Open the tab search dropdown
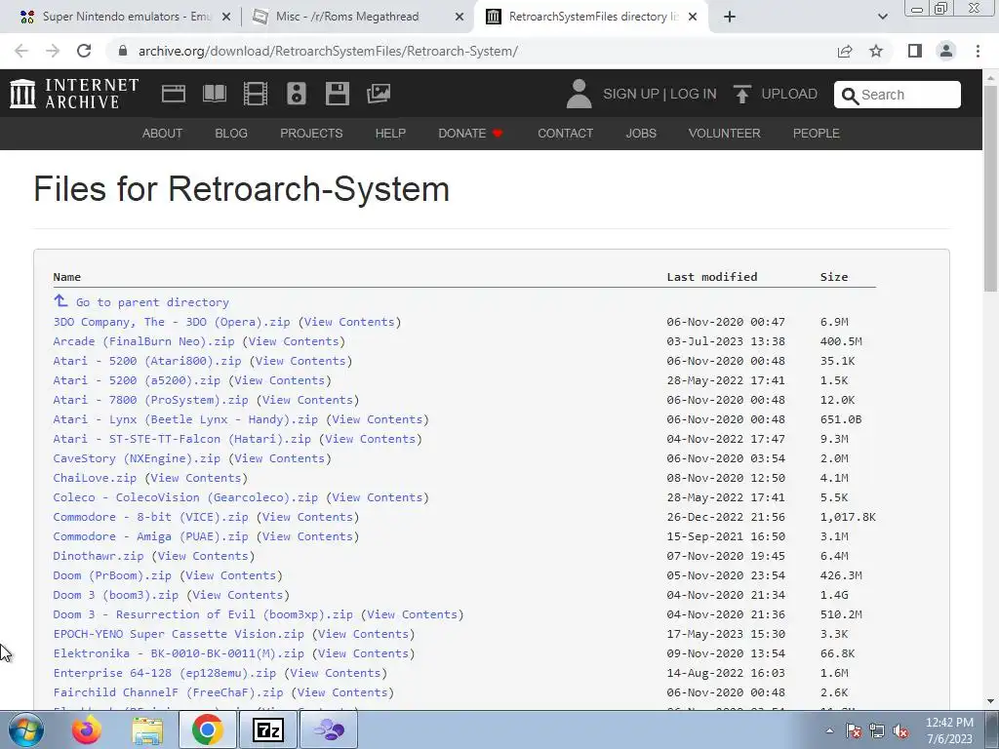Image resolution: width=999 pixels, height=749 pixels. (882, 18)
